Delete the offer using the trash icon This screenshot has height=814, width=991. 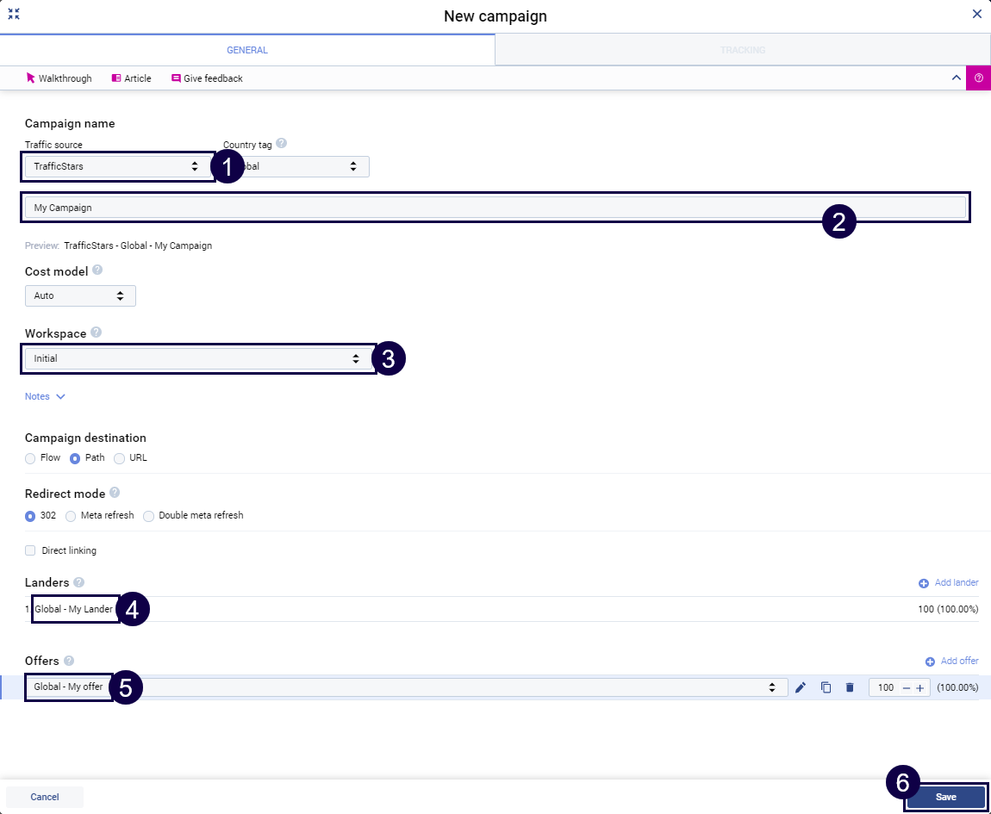[x=850, y=687]
